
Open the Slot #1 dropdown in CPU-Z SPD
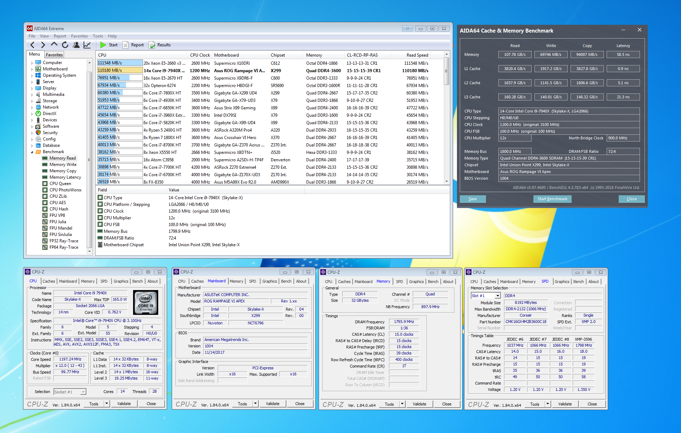point(498,296)
